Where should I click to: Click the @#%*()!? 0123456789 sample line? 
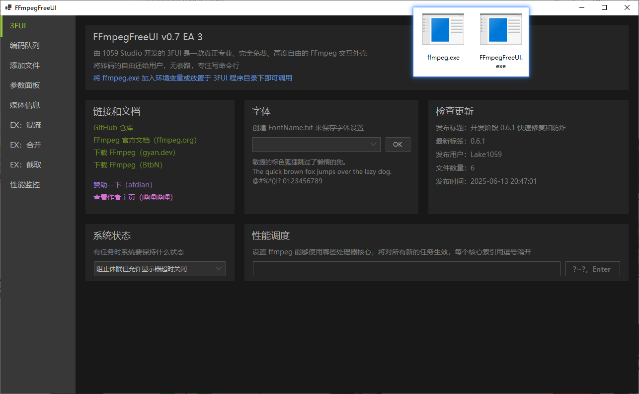(x=287, y=181)
